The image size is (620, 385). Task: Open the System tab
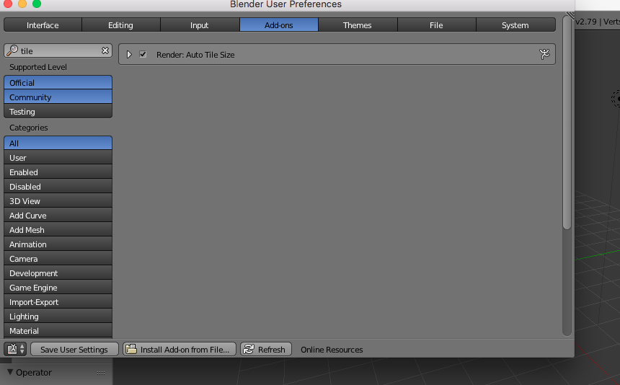click(515, 25)
